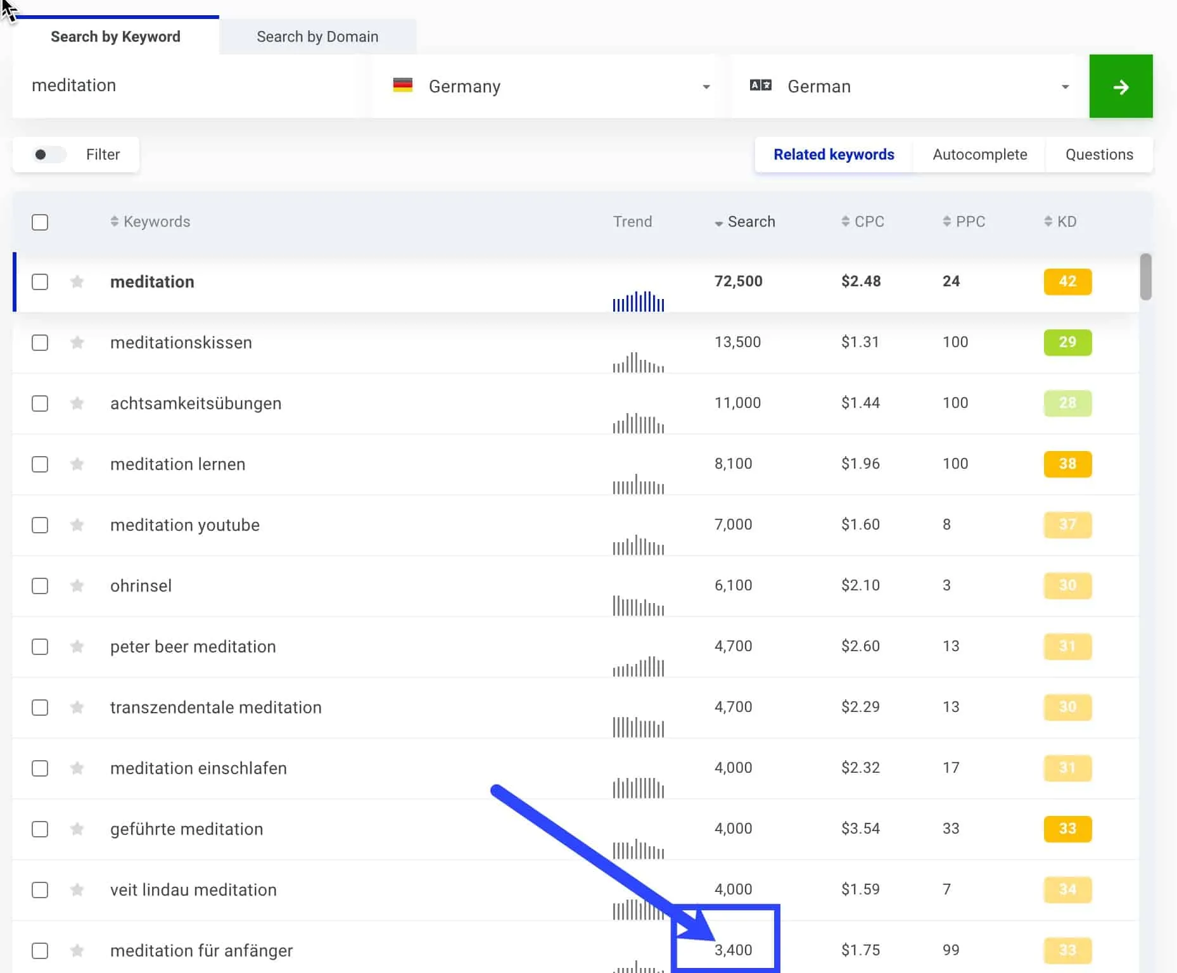The width and height of the screenshot is (1177, 973).
Task: Star veit lindau meditation keyword
Action: (x=77, y=889)
